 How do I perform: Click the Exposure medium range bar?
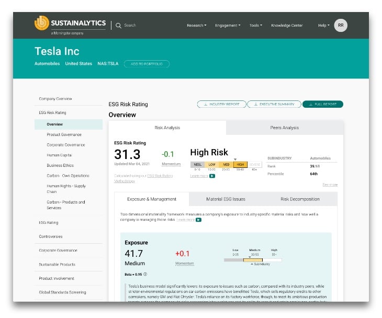tap(253, 260)
